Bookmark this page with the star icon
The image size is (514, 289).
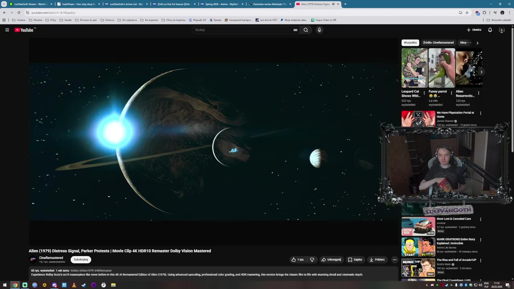pyautogui.click(x=467, y=12)
